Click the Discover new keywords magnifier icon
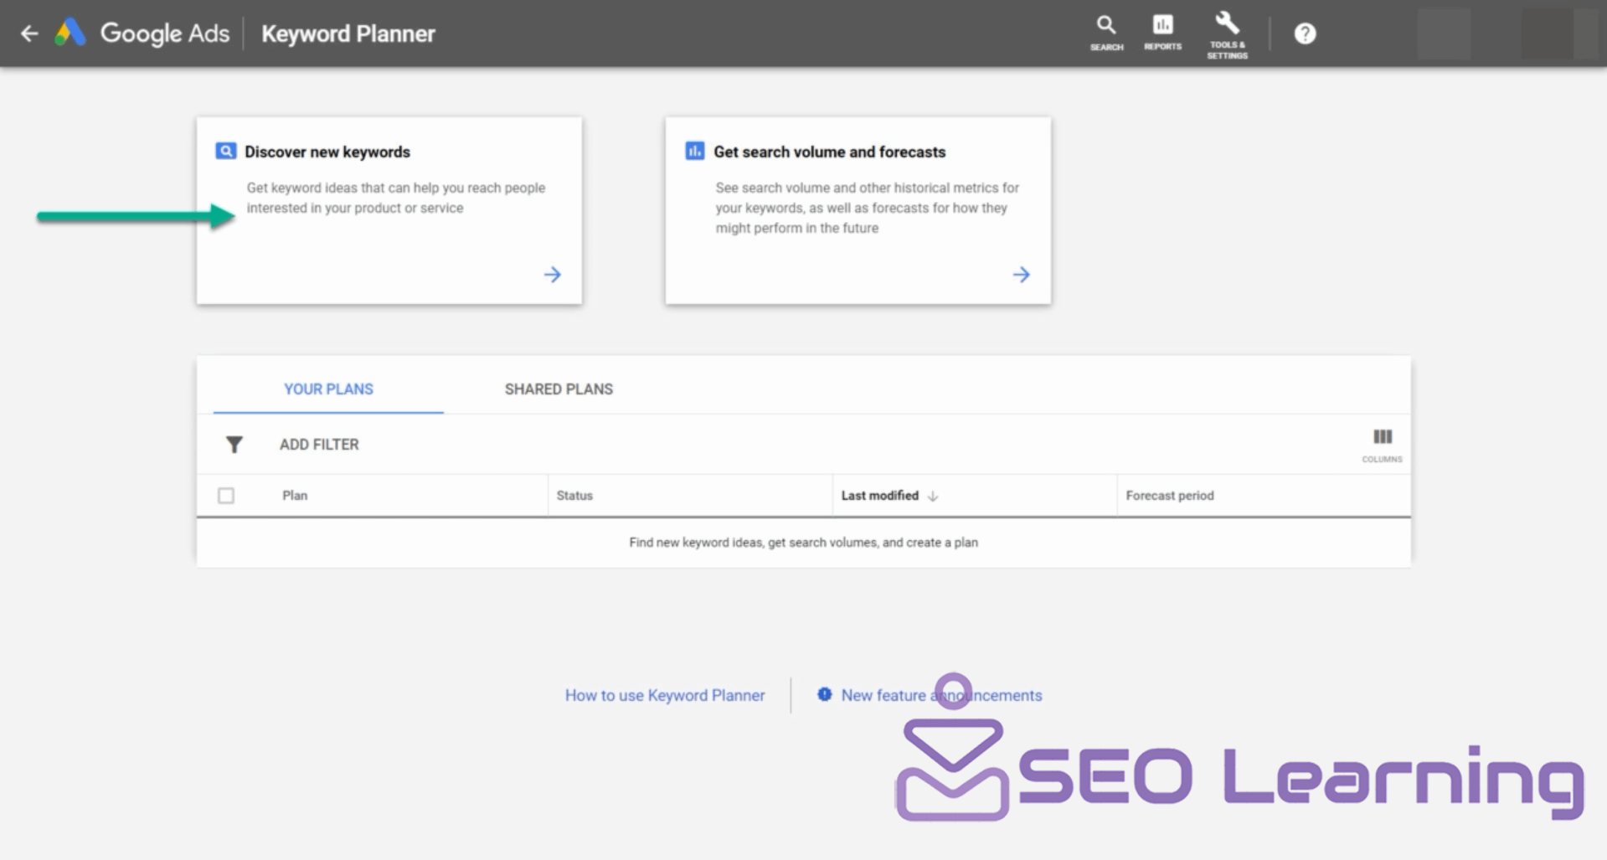Screen dimensions: 1607x860 (x=225, y=151)
